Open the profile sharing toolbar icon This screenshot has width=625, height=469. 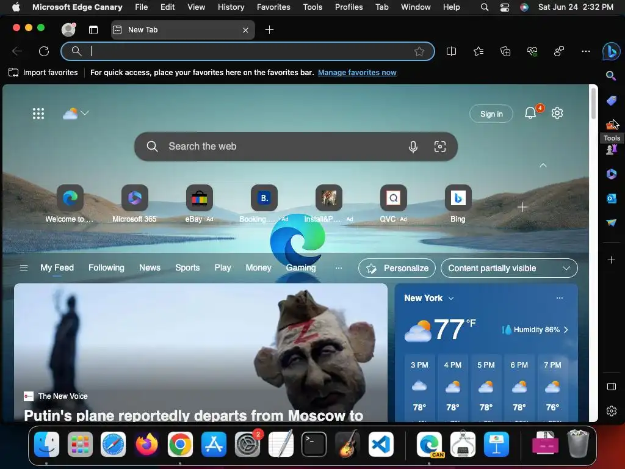[x=559, y=51]
